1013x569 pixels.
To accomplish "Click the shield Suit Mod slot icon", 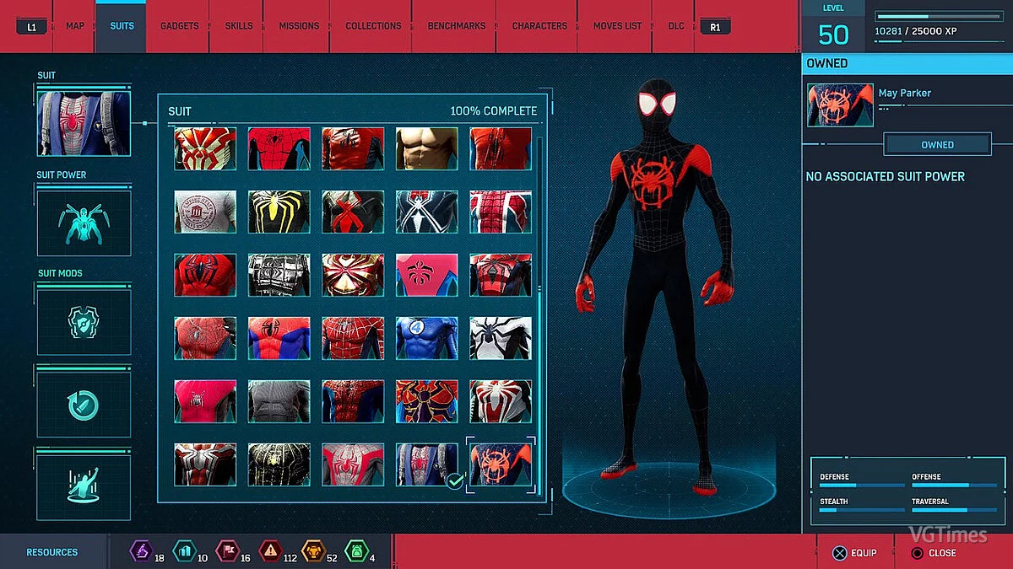I will point(83,321).
